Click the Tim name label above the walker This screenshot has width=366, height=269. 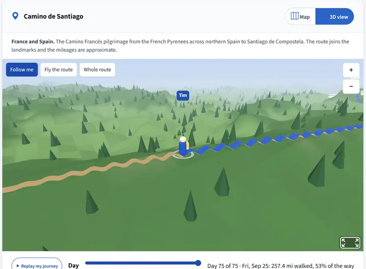coord(183,95)
